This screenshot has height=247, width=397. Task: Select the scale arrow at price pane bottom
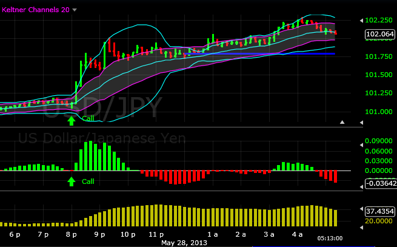click(x=362, y=123)
